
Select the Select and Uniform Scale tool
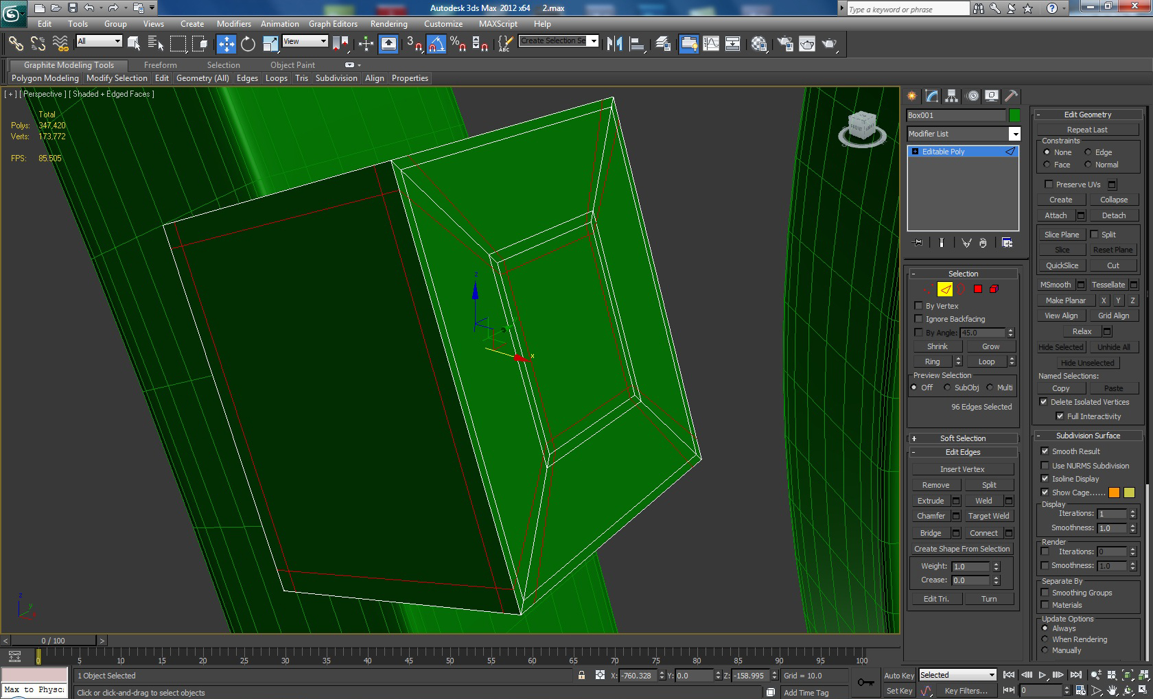tap(270, 44)
